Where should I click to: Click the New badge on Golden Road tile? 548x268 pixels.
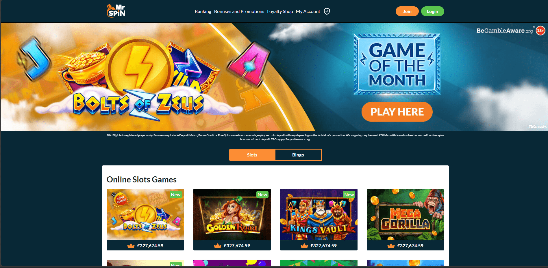coord(262,195)
